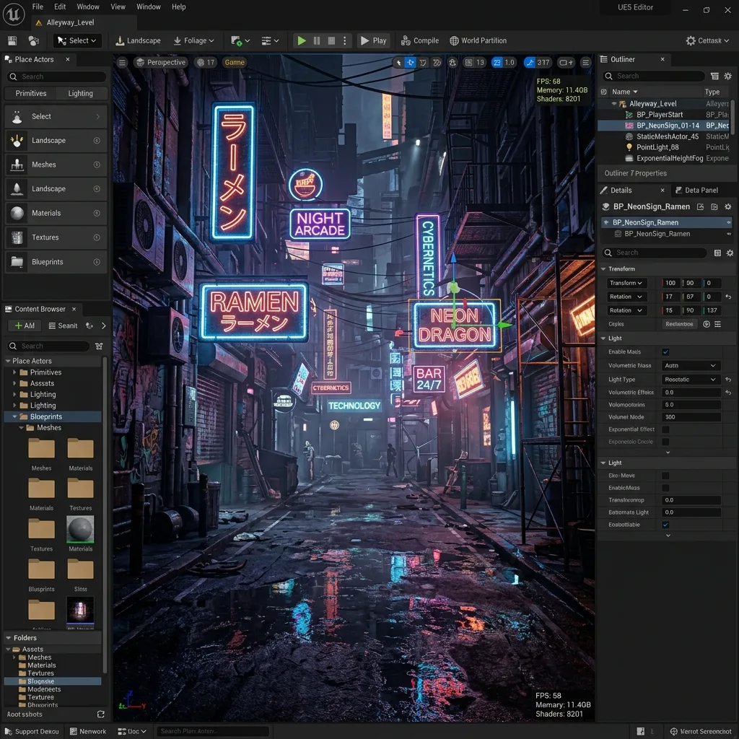739x739 pixels.
Task: Open the Compile blueprint tool
Action: (x=419, y=41)
